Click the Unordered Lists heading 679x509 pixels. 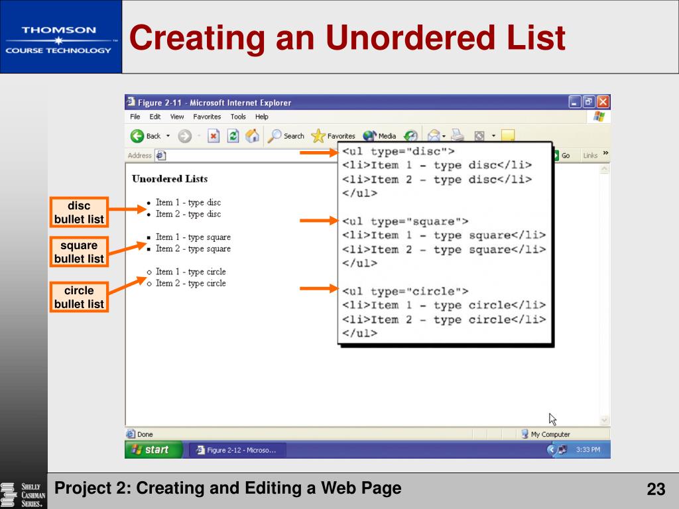click(x=170, y=179)
